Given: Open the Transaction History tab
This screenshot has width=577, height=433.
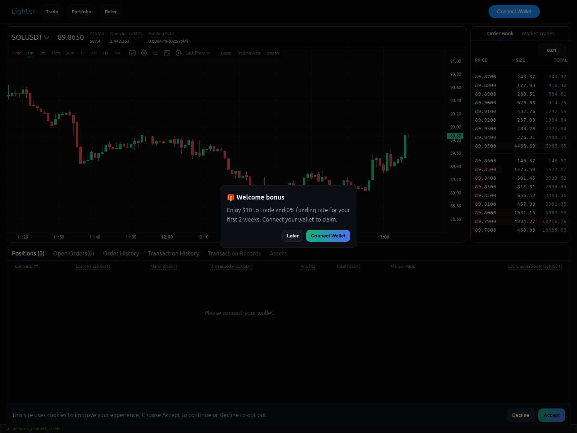Looking at the screenshot, I should tap(173, 253).
